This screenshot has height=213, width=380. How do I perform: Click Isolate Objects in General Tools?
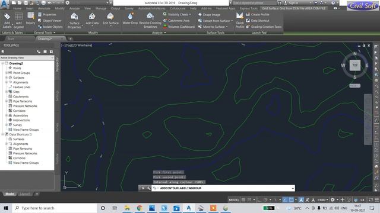[50, 27]
